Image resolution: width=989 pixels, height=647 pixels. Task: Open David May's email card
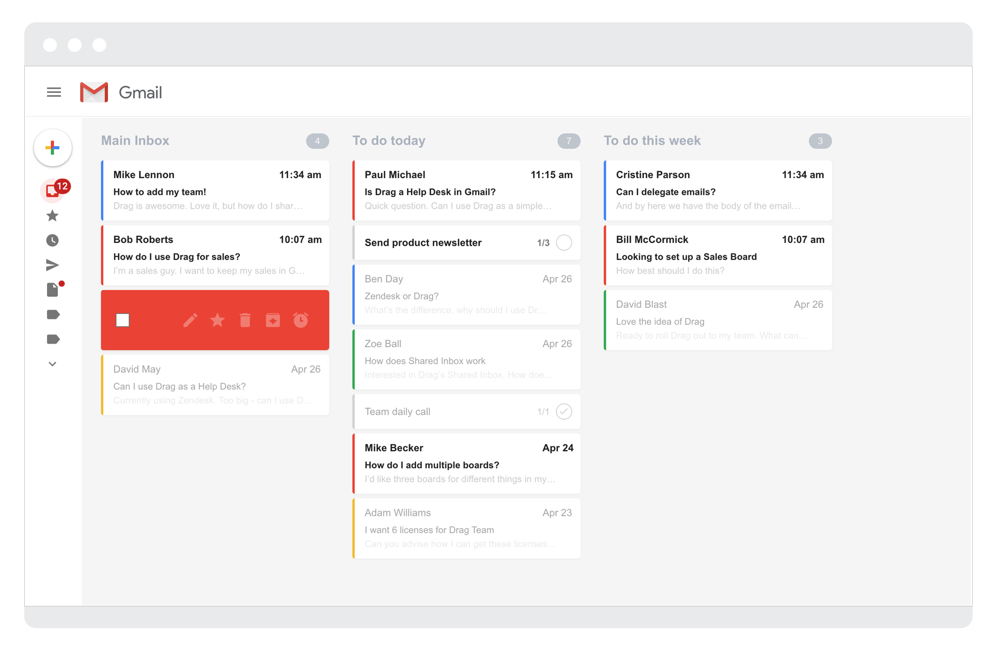(215, 385)
